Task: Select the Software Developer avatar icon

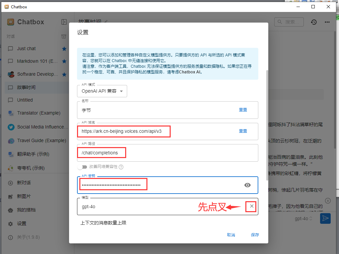Action: coord(11,74)
